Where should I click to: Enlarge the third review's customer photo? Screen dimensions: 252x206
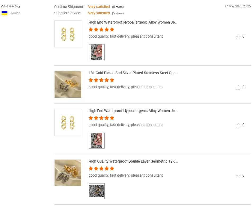(97, 141)
